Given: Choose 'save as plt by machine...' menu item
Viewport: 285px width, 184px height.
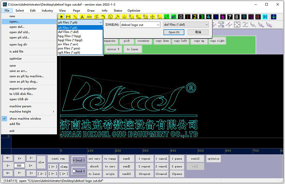Looking at the screenshot, I should [29, 76].
